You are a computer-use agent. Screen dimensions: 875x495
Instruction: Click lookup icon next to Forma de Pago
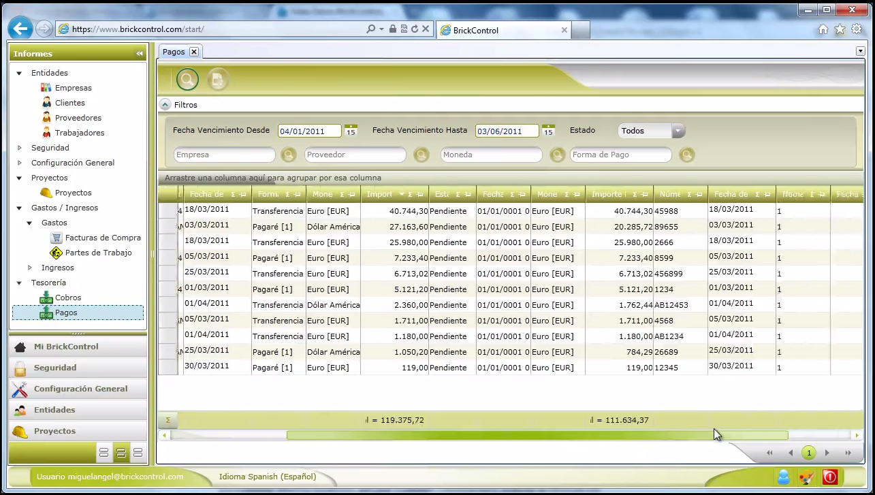686,155
